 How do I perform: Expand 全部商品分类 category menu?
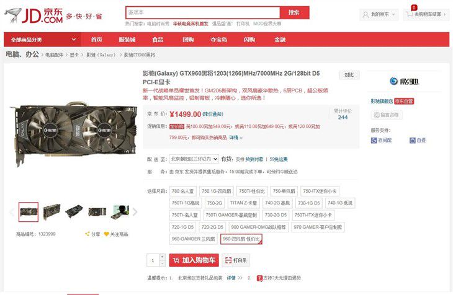coord(42,40)
